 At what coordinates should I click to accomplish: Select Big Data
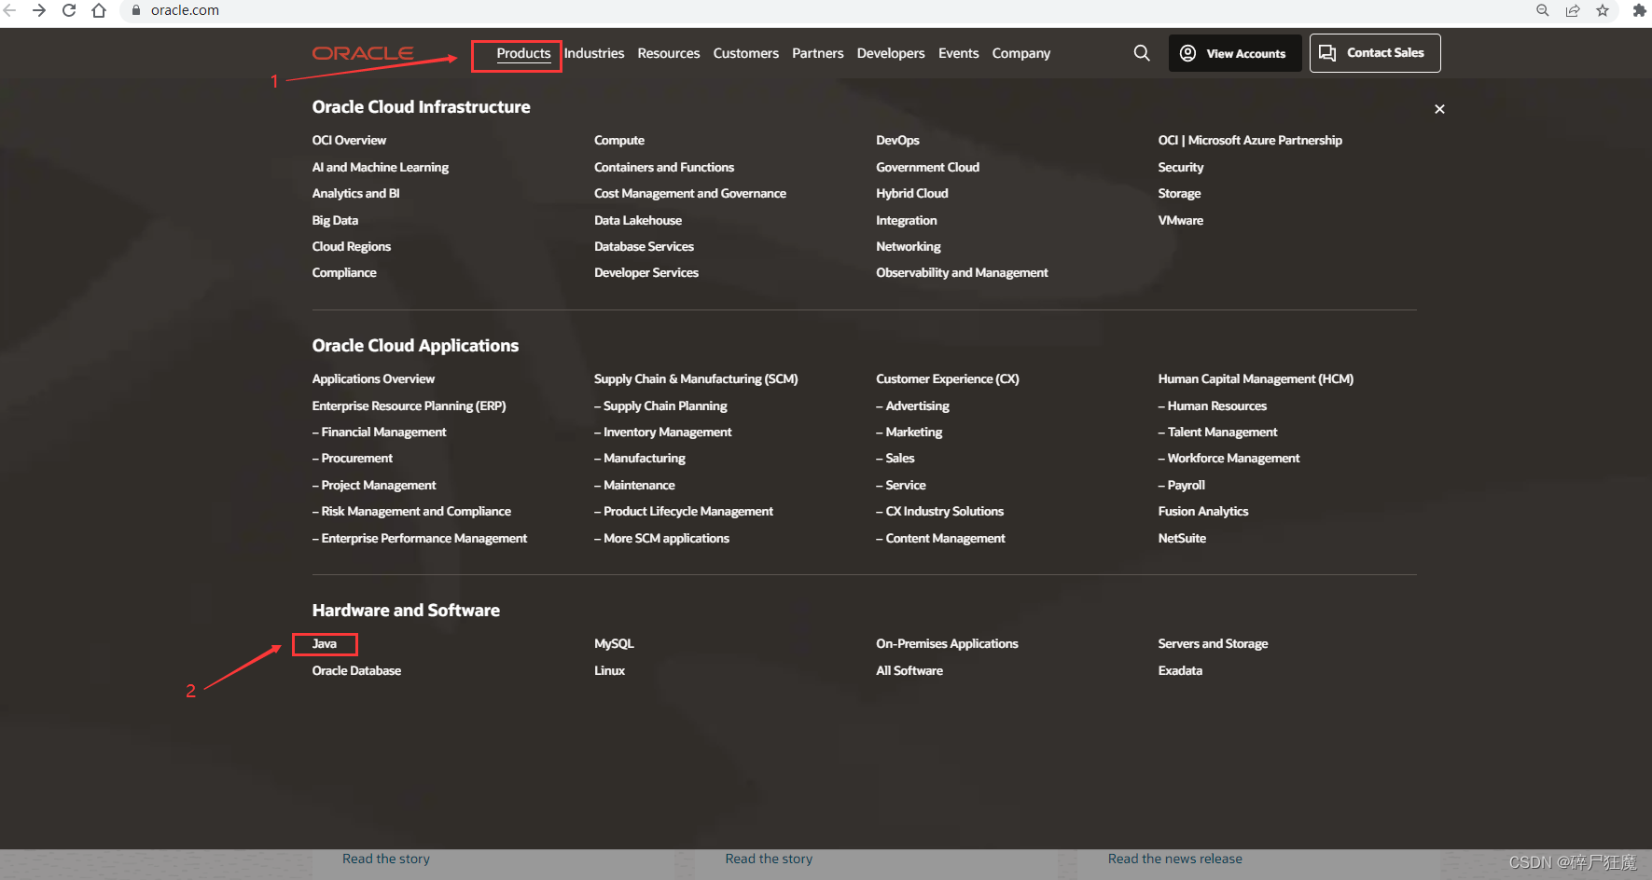coord(335,220)
